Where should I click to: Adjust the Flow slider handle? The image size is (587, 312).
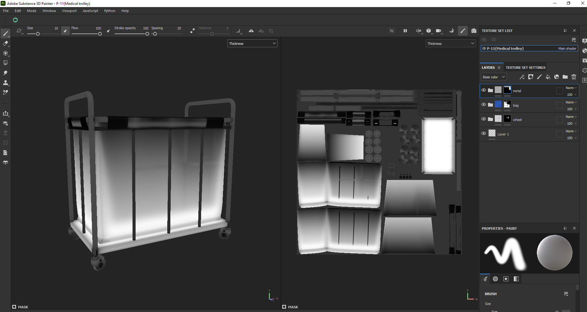[100, 34]
